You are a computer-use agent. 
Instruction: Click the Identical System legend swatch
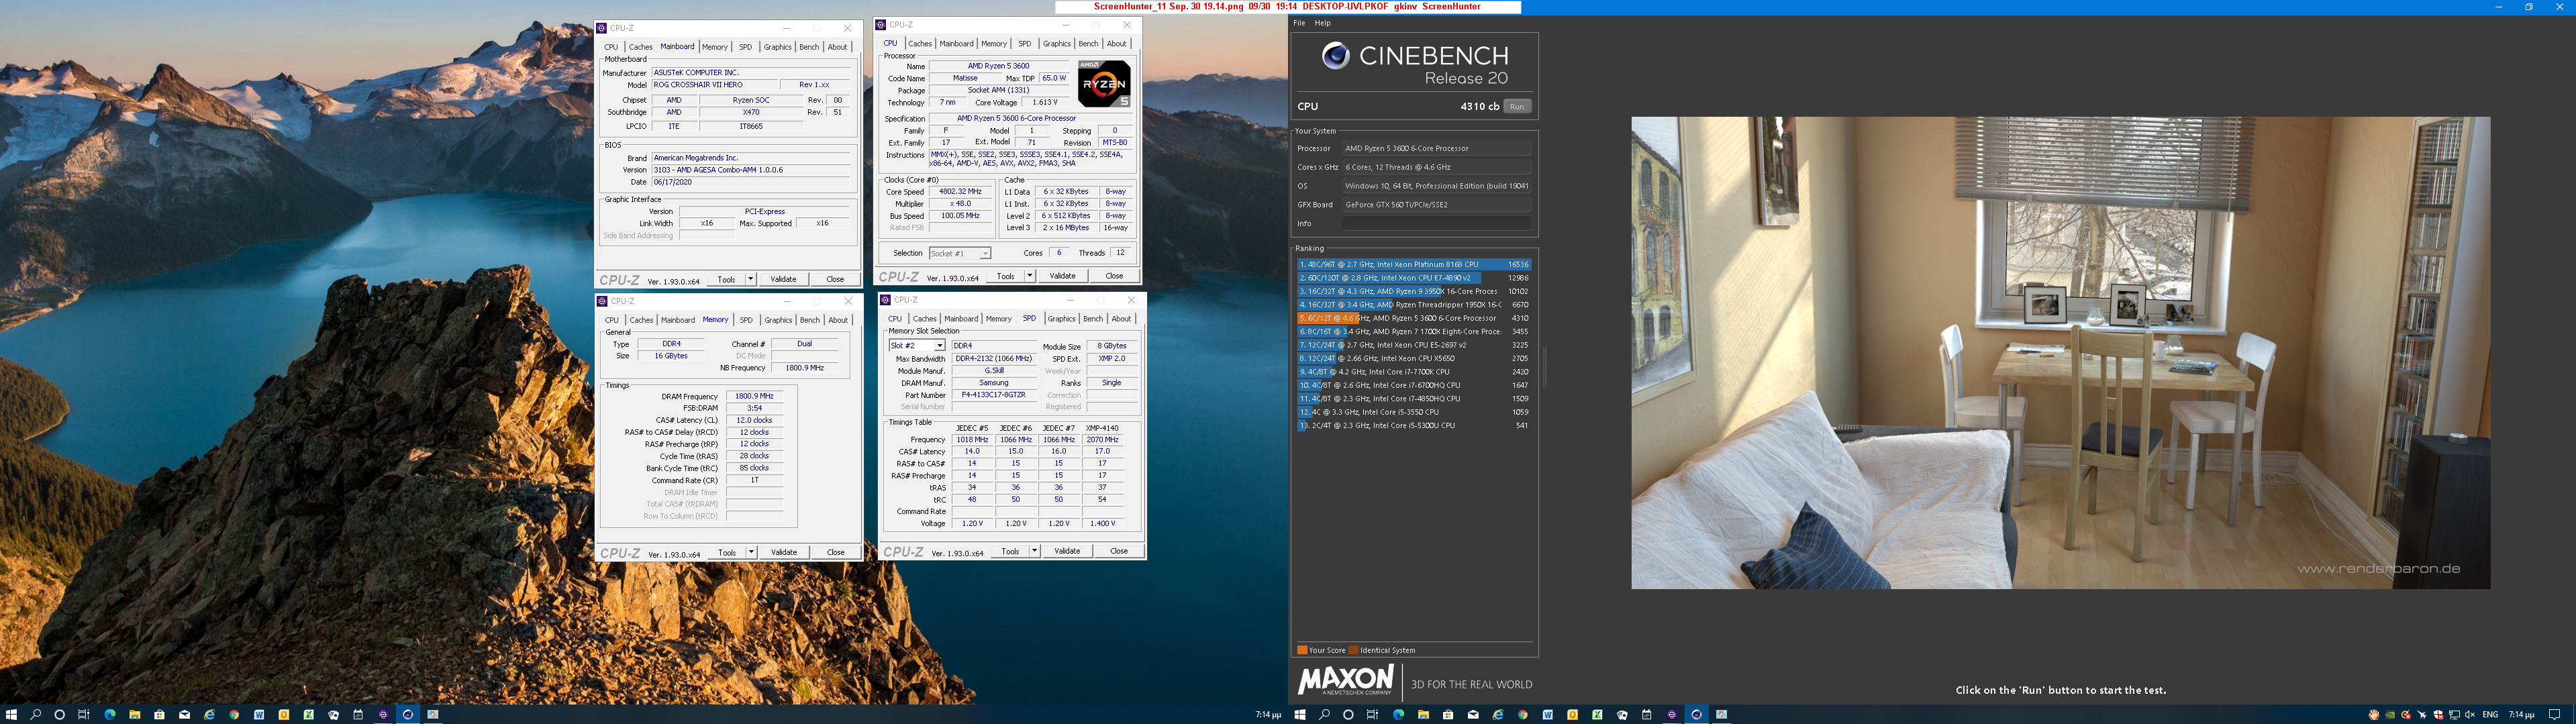1353,650
